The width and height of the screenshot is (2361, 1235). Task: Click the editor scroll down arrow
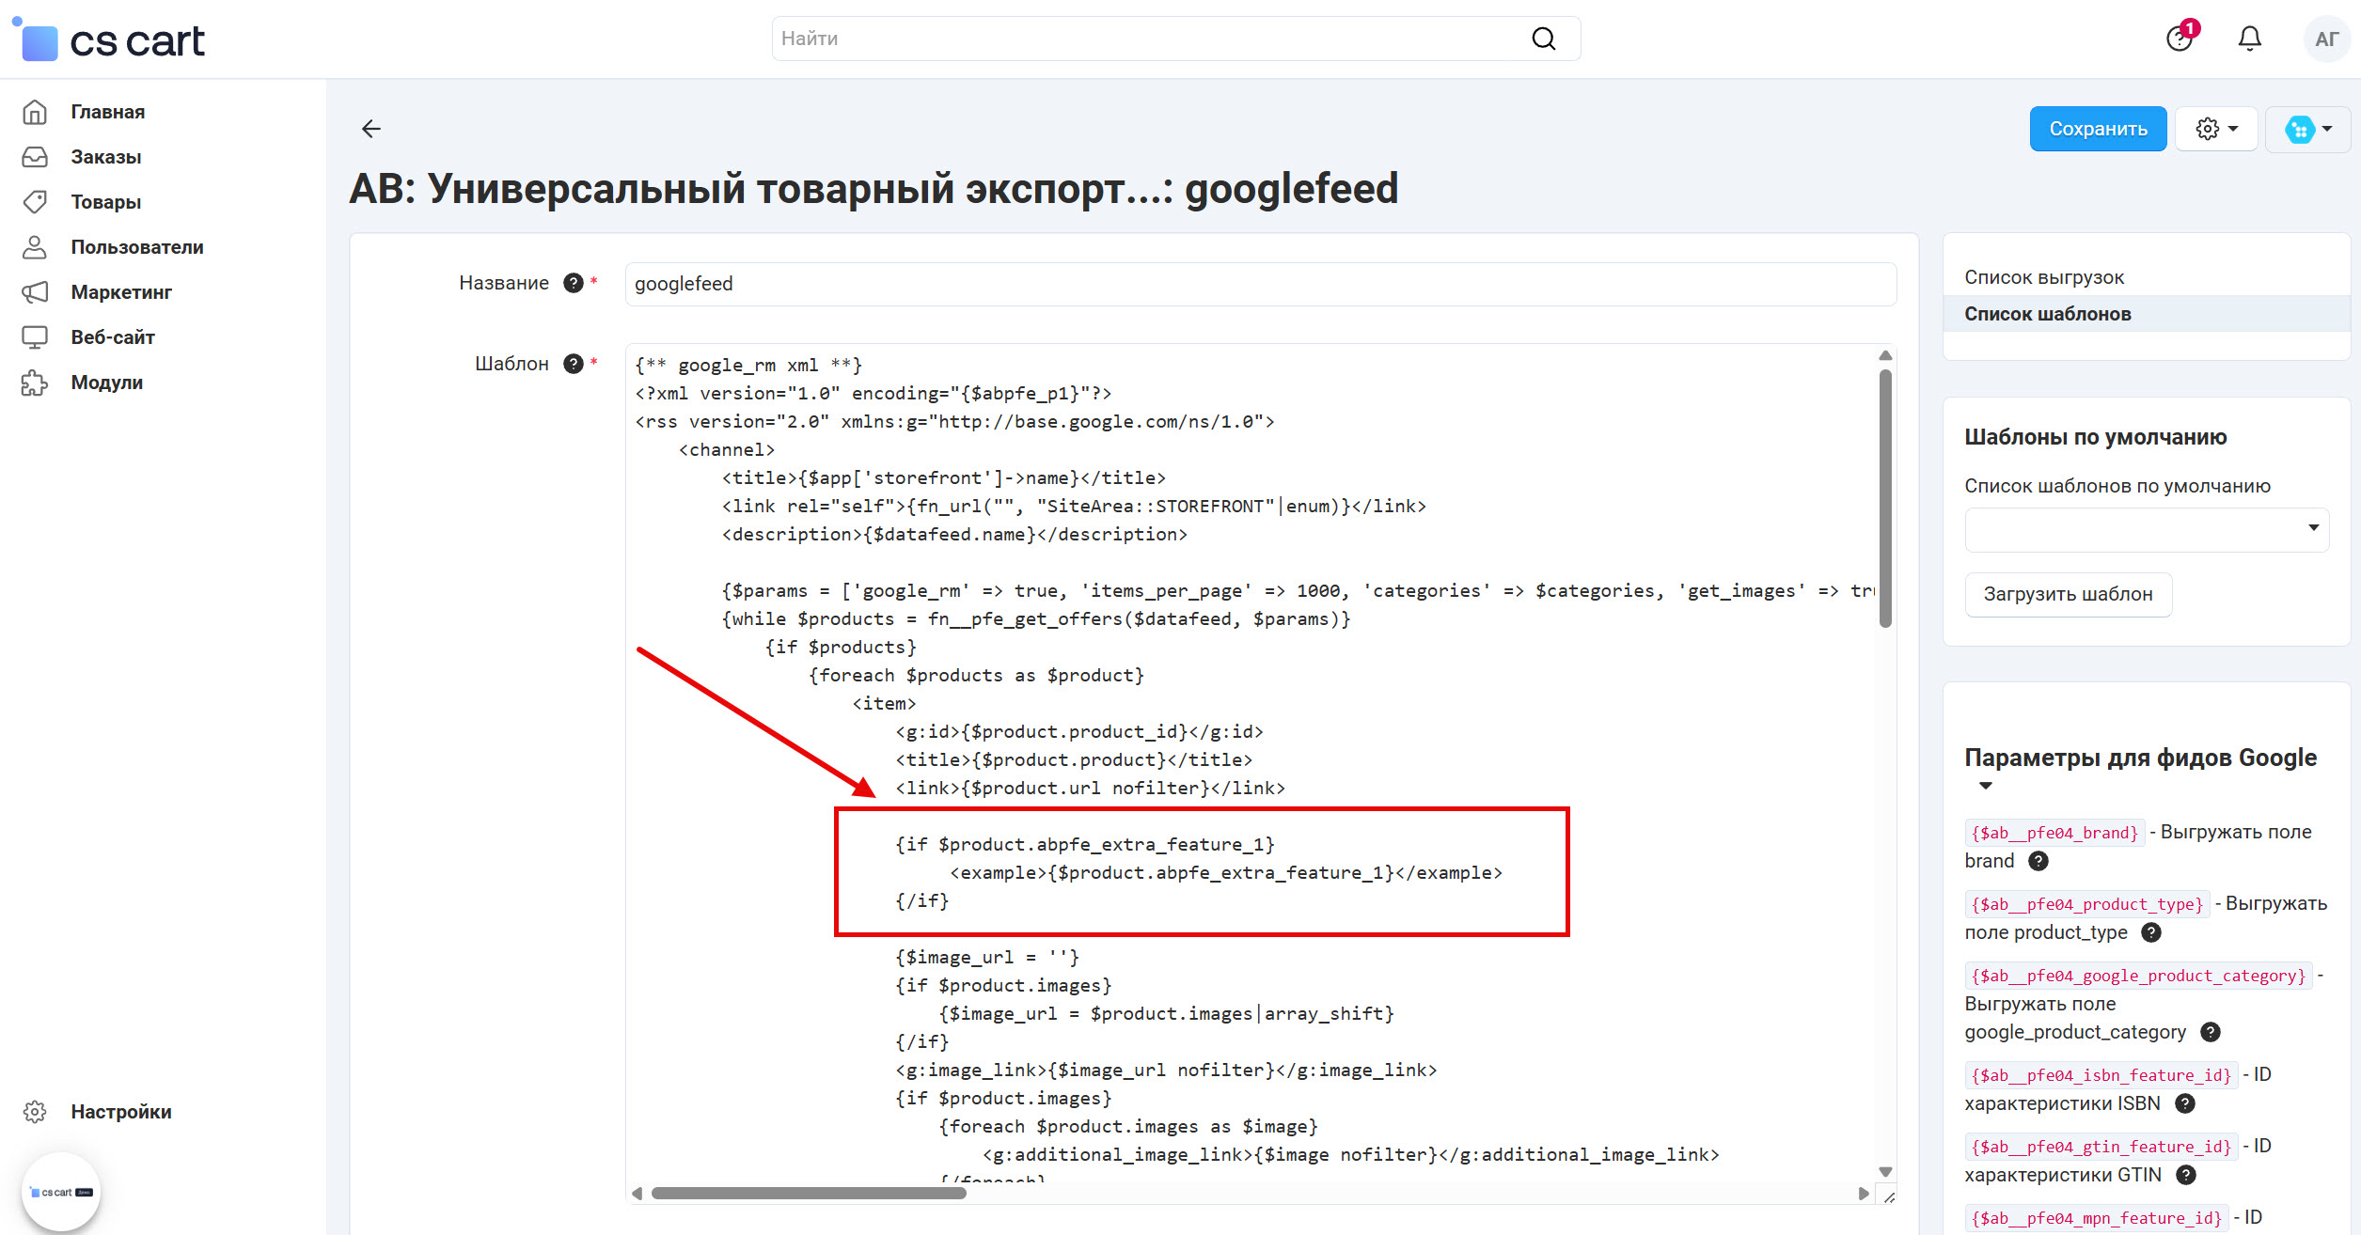1885,1172
